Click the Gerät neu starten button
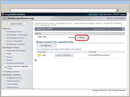 17,24
